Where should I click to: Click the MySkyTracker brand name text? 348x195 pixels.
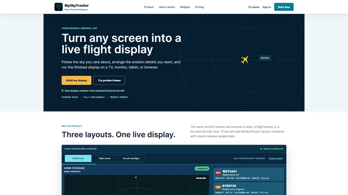(x=76, y=6)
